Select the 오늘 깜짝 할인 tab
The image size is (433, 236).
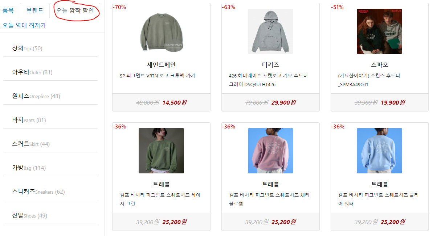point(75,10)
